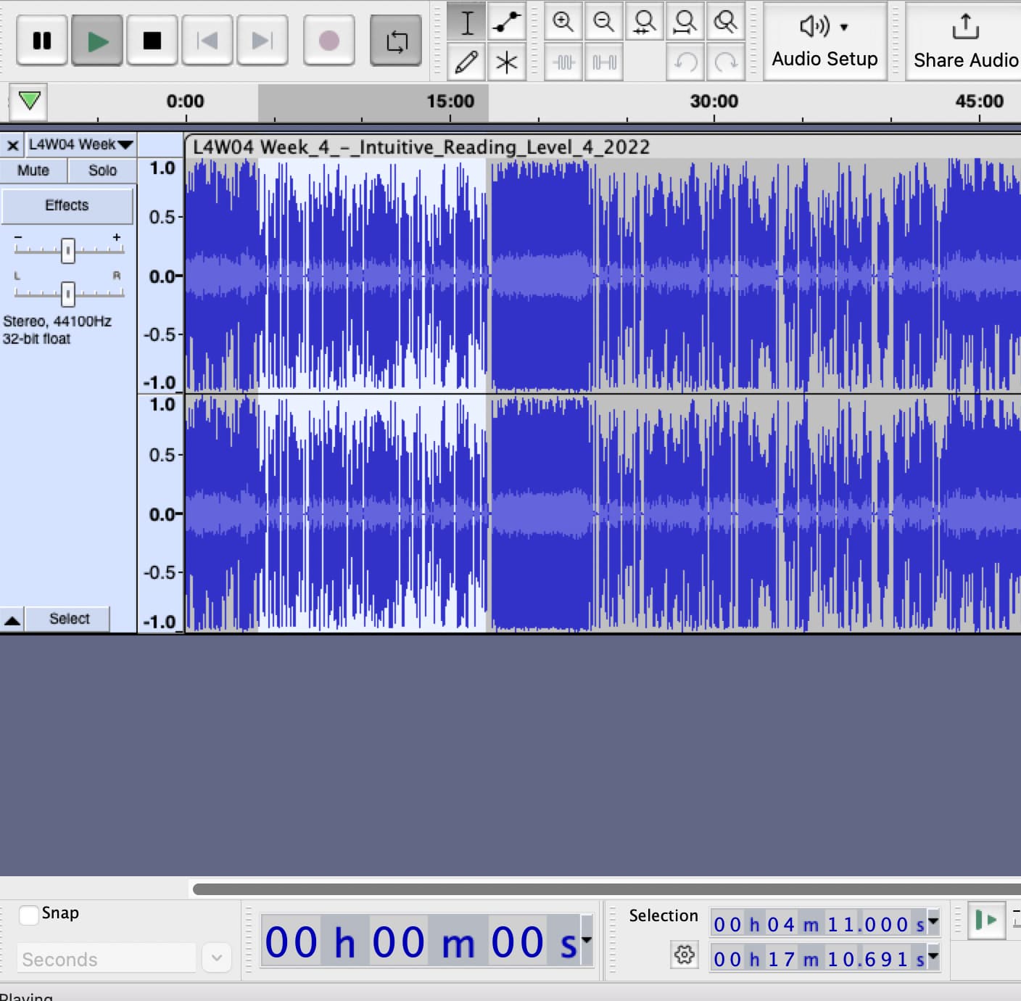Open the selection start format dropdown arrow
Viewport: 1021px width, 1001px height.
[x=934, y=922]
